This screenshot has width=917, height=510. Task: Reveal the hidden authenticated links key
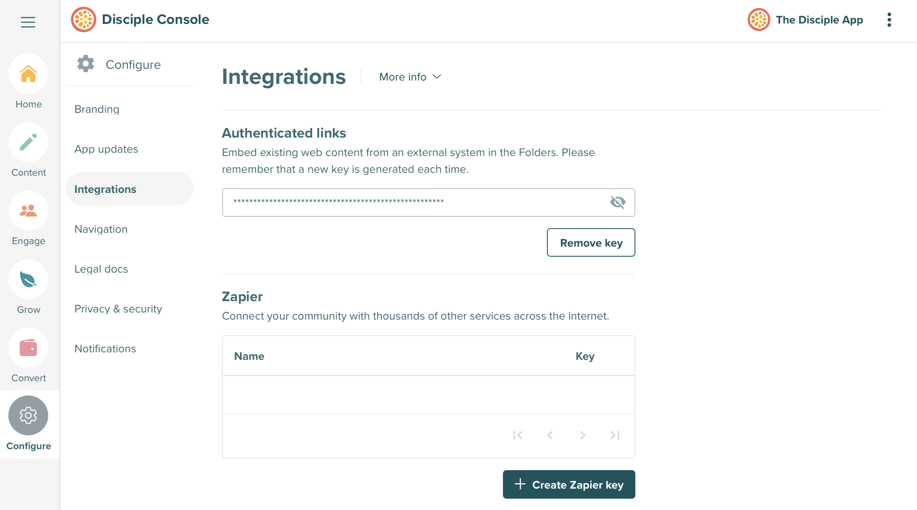618,202
